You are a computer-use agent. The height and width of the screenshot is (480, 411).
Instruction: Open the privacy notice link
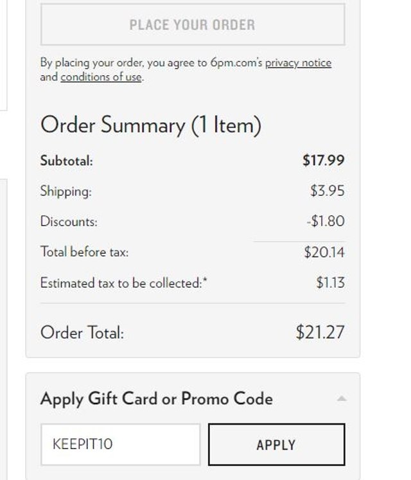[x=298, y=63]
